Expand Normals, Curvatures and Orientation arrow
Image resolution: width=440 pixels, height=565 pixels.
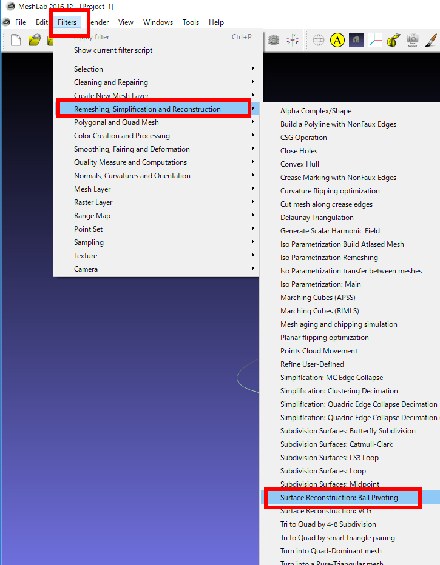253,175
